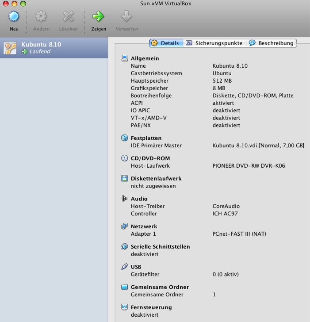The width and height of the screenshot is (310, 322).
Task: Click the green Zeigen arrow icon
Action: (x=98, y=16)
